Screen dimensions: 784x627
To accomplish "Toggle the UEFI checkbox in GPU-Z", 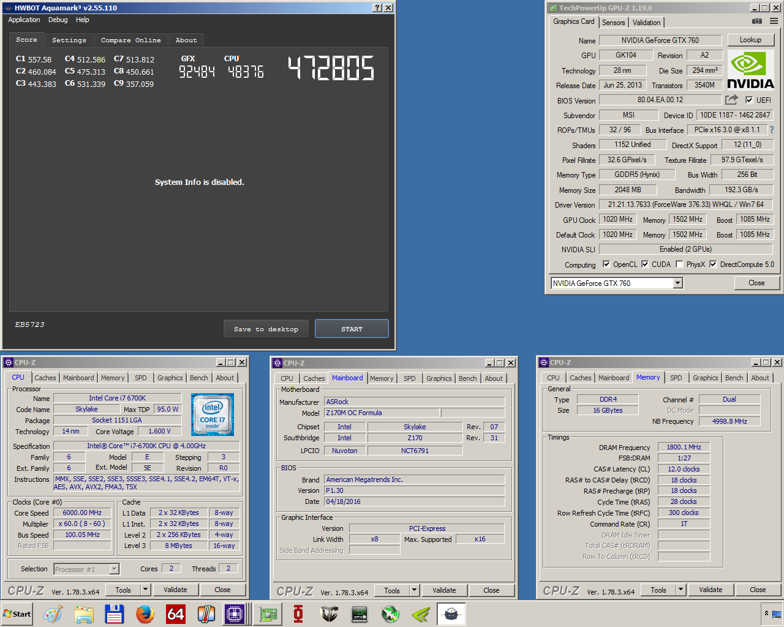I will (749, 100).
